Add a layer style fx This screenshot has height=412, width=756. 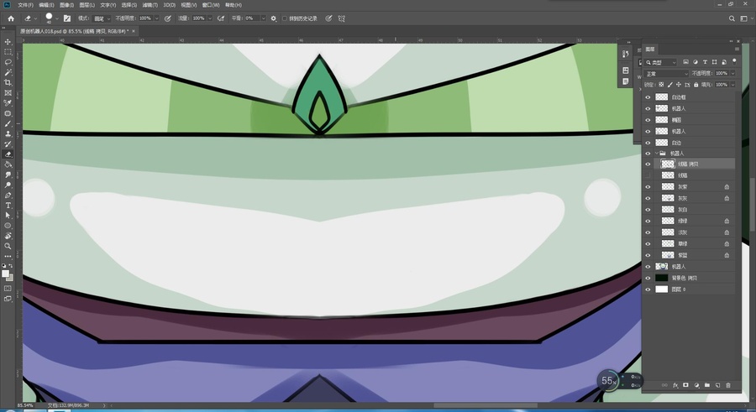(675, 385)
